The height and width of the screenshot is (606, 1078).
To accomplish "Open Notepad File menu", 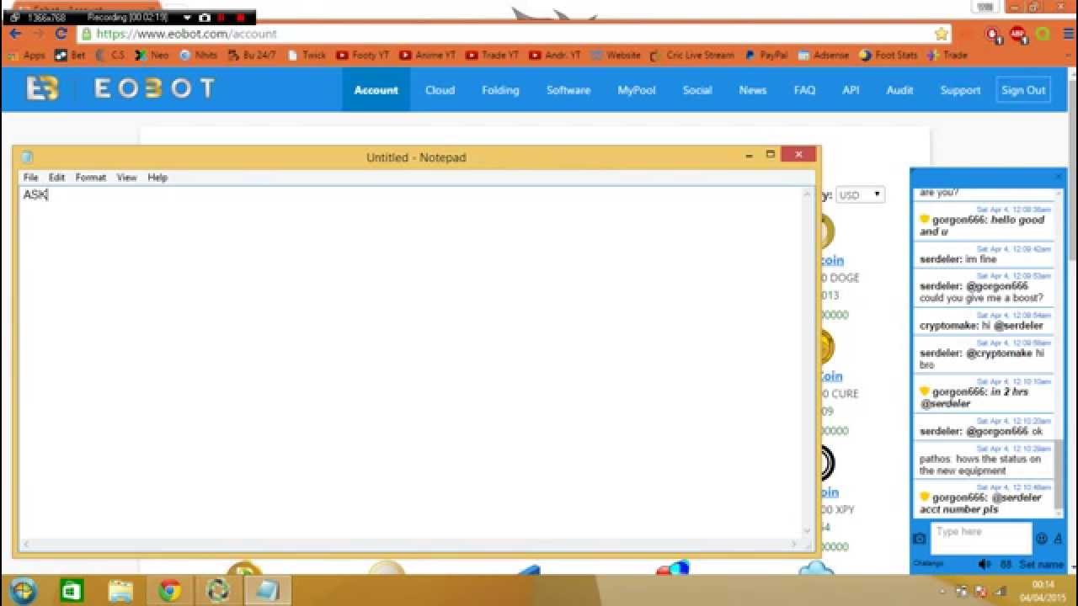I will point(30,178).
